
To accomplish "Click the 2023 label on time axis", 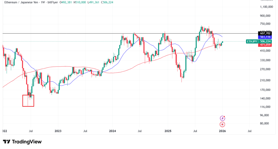I will click(x=58, y=131).
